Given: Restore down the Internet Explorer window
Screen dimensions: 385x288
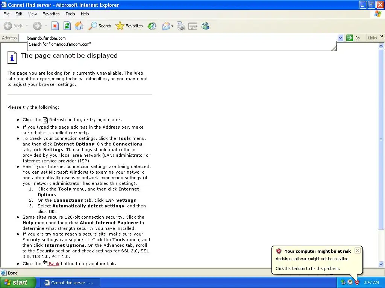Looking at the screenshot, I should coord(371,4).
